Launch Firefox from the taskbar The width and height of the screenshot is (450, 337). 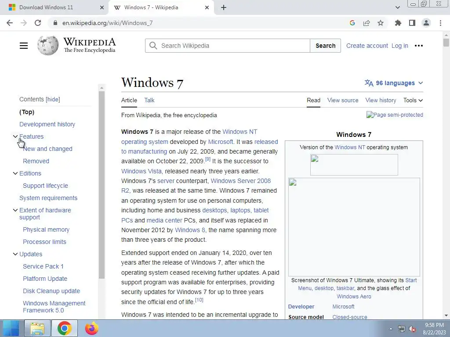pyautogui.click(x=91, y=328)
